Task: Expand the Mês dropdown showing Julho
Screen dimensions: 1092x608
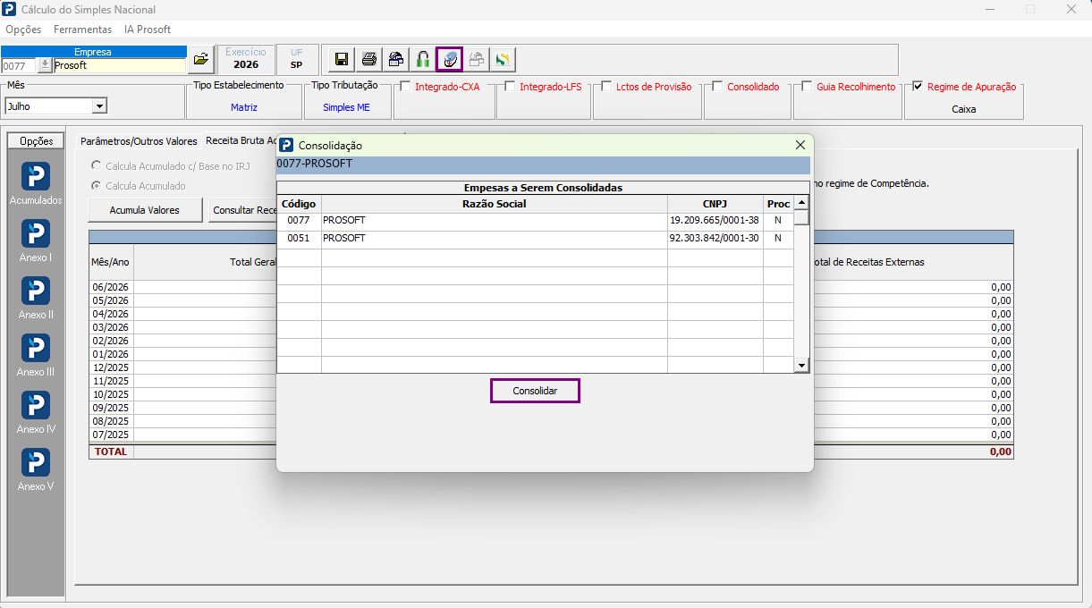Action: 99,106
